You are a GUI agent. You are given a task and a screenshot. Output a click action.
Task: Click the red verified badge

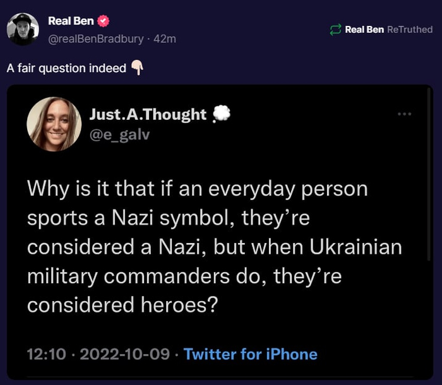tap(104, 21)
